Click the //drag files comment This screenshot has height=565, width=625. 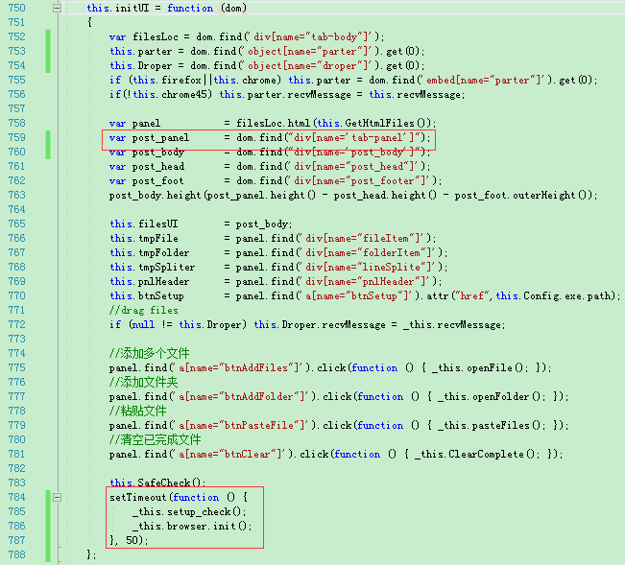click(x=144, y=310)
